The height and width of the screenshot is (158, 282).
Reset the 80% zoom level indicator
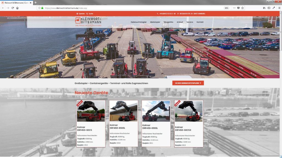click(227, 8)
